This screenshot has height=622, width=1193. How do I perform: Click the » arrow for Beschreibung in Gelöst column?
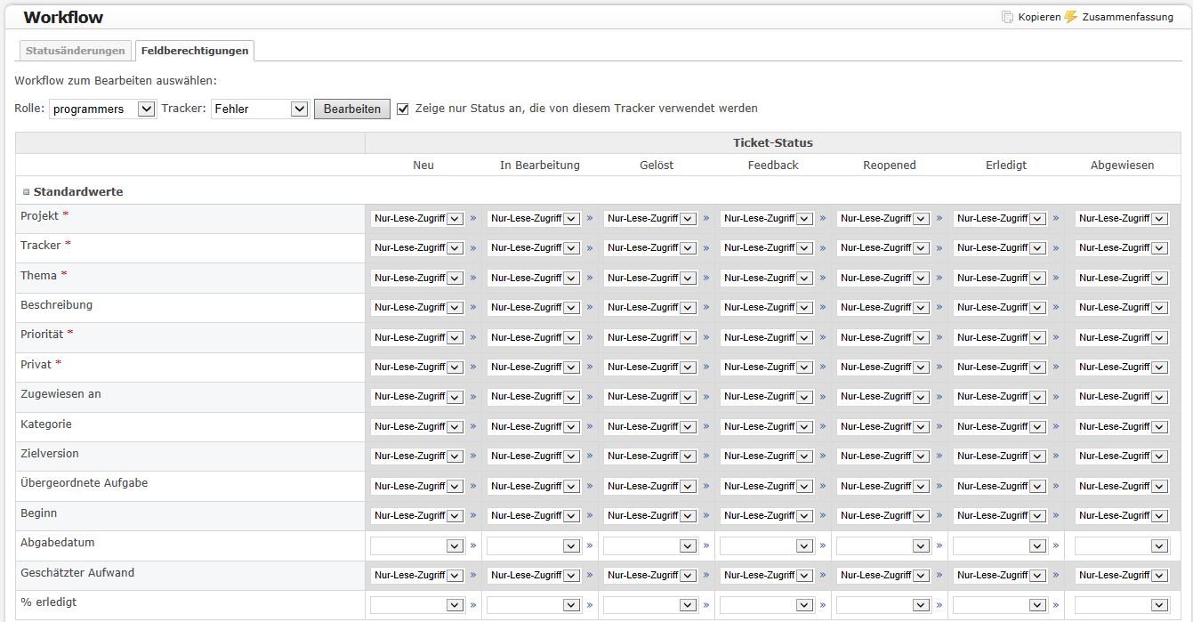(x=706, y=307)
